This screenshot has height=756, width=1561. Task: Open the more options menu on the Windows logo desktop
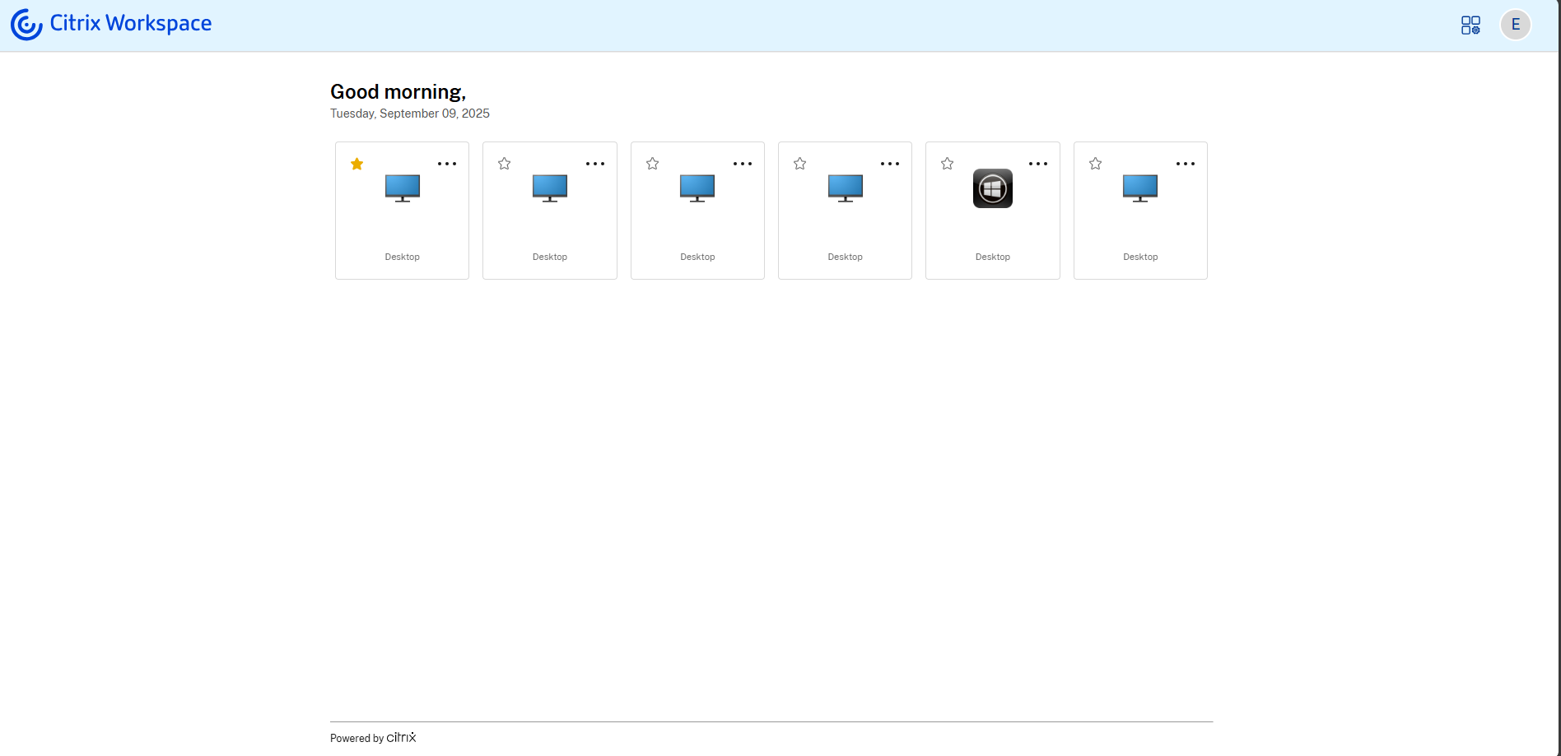click(x=1038, y=164)
